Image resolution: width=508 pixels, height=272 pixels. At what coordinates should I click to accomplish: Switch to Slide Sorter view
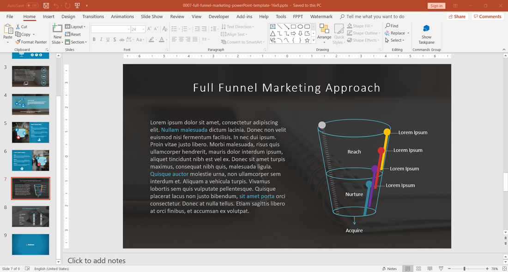(x=418, y=269)
